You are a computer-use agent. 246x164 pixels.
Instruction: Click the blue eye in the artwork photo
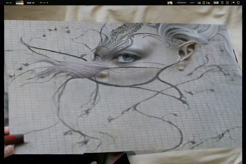point(127,58)
